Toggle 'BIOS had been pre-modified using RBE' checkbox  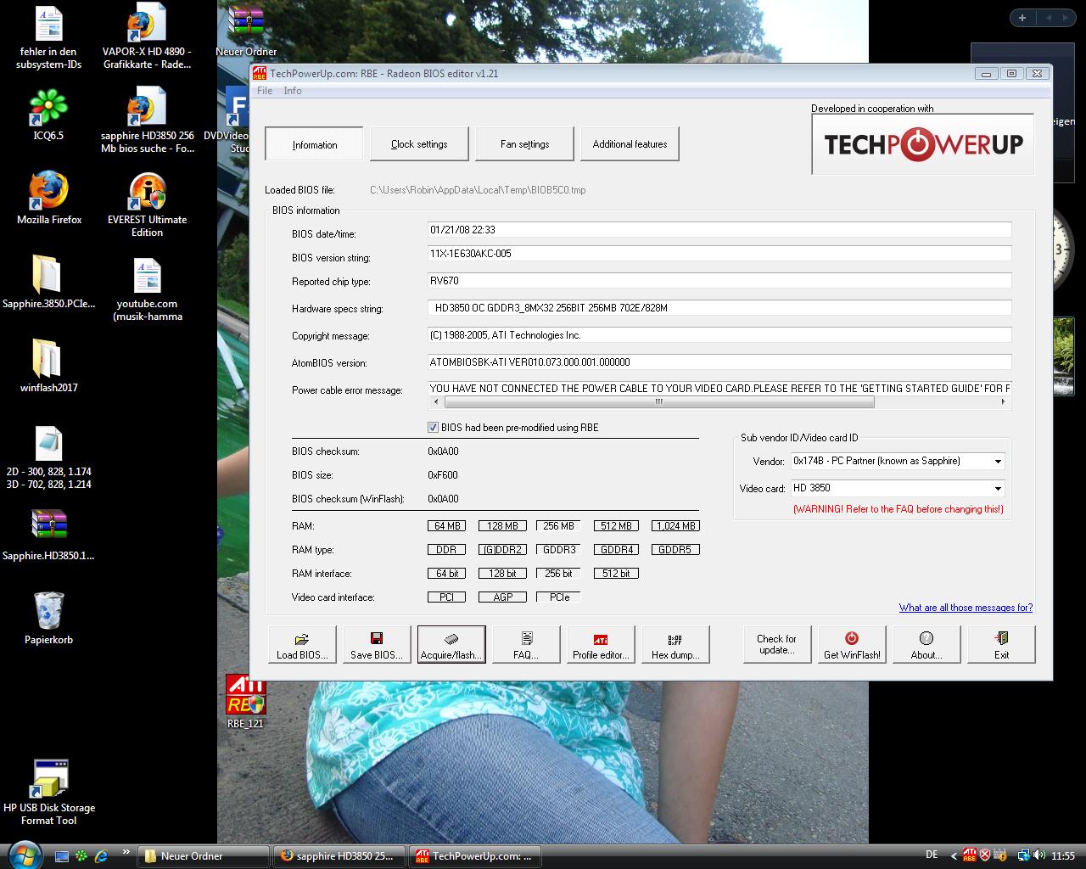point(434,428)
